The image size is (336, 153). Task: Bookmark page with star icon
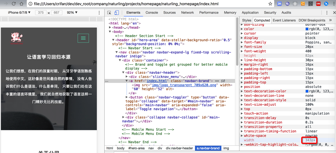(x=270, y=4)
